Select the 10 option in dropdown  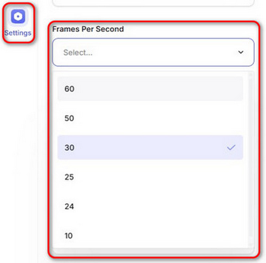(x=150, y=236)
